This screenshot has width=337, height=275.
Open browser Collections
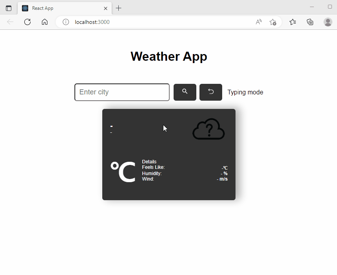[310, 22]
